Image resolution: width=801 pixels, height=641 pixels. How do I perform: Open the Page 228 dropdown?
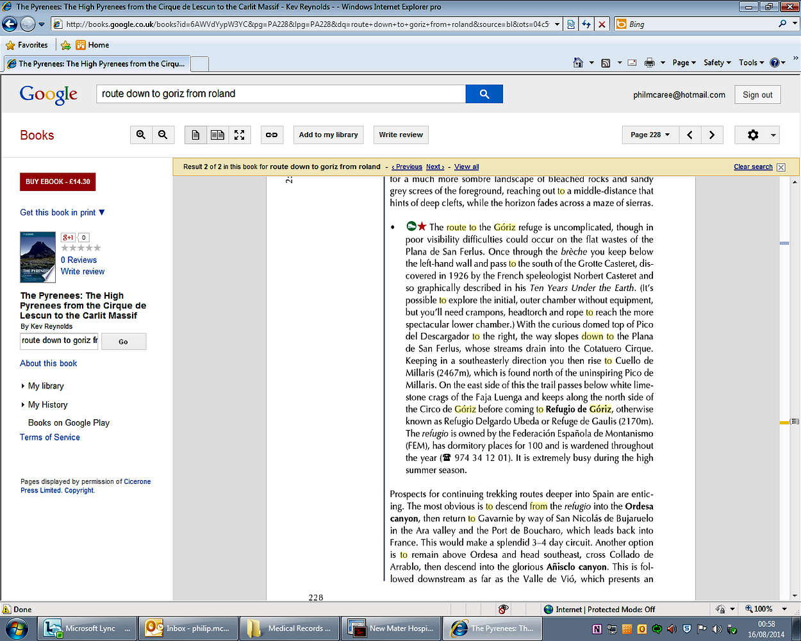[x=650, y=135]
